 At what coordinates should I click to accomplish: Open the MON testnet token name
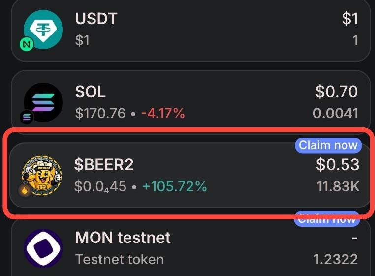[x=123, y=238]
